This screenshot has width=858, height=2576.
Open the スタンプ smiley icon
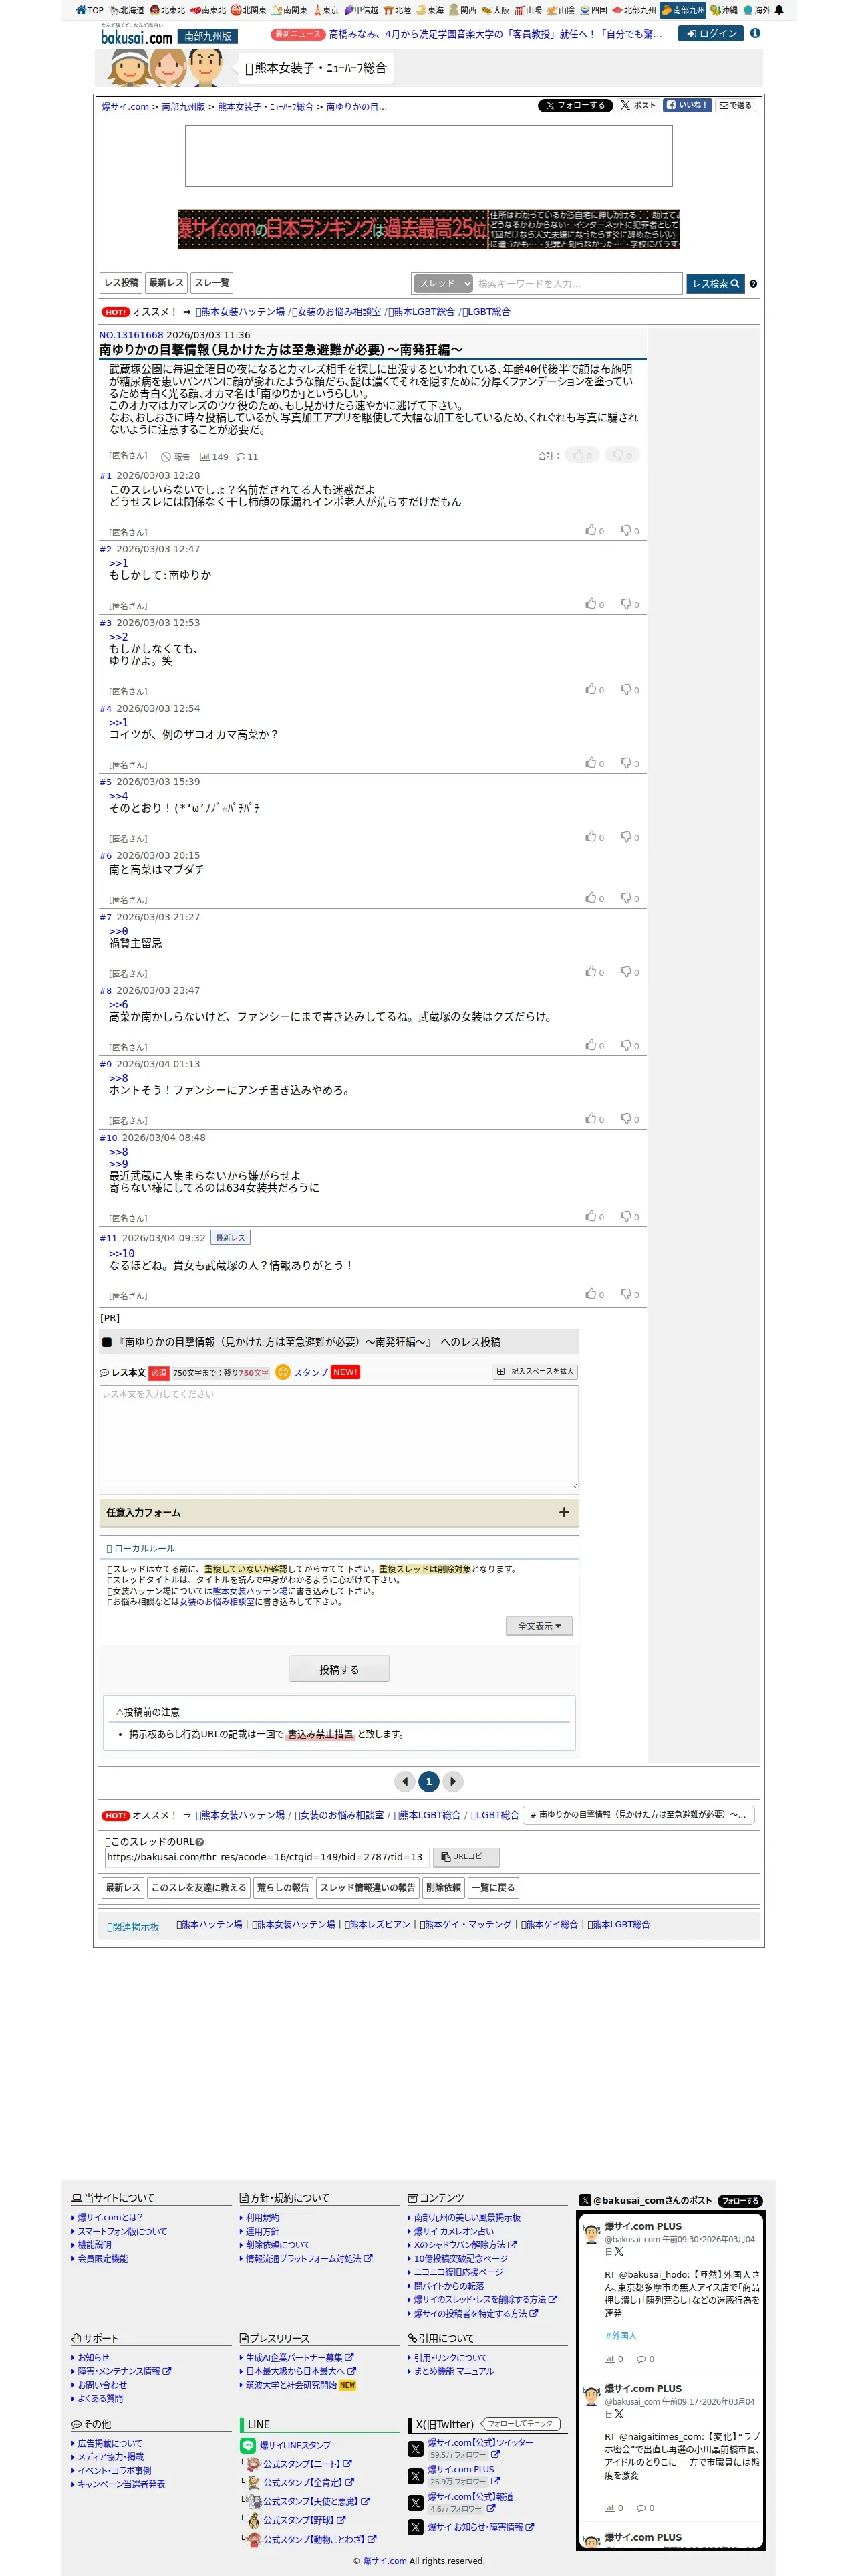click(283, 1372)
